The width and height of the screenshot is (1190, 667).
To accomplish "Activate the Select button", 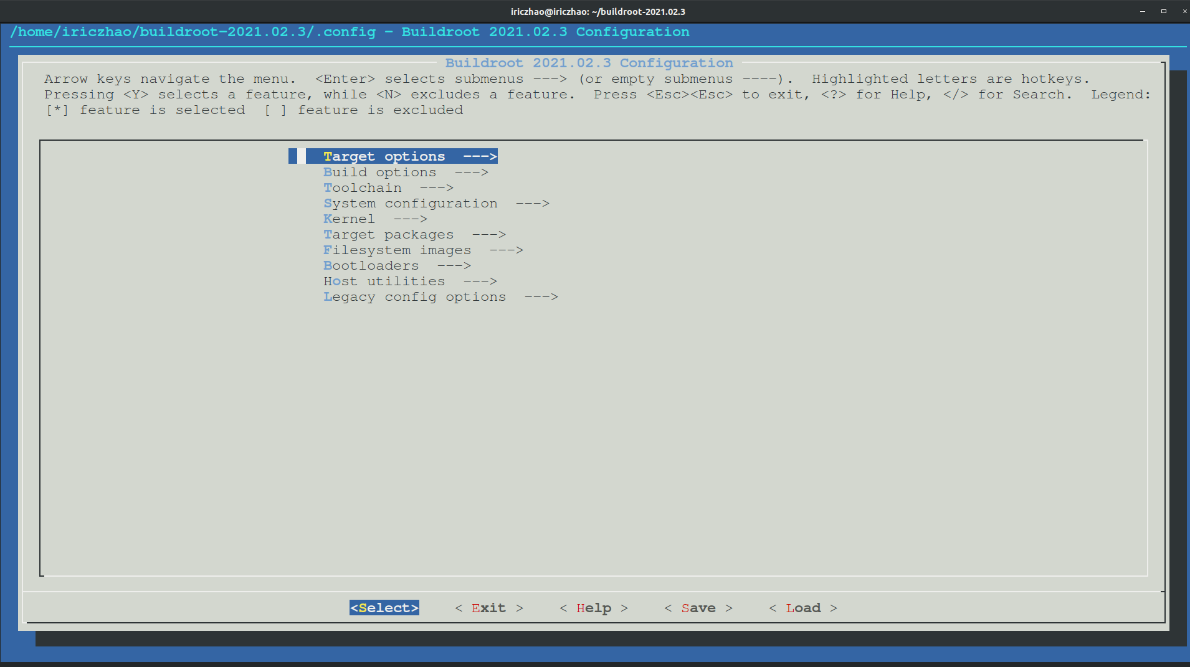I will pos(384,608).
